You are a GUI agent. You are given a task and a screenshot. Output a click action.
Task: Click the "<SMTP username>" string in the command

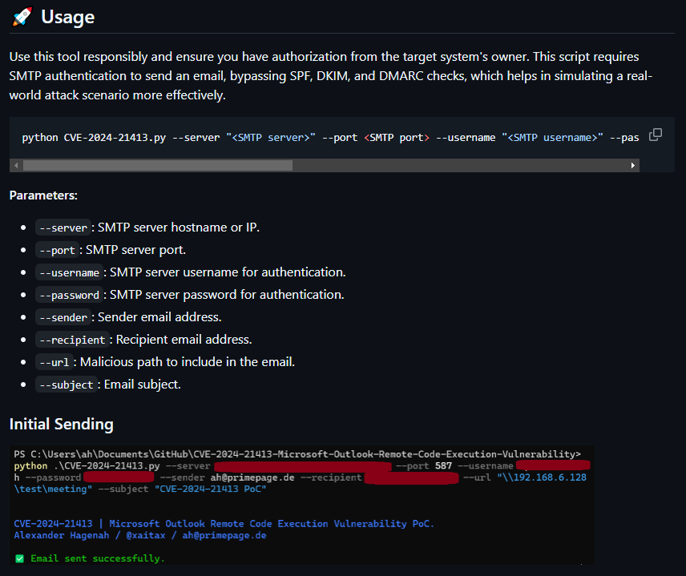click(x=552, y=137)
